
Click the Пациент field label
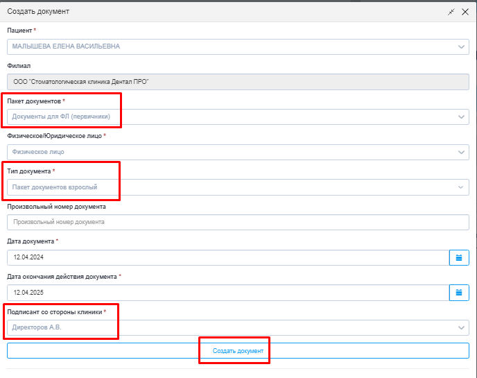pyautogui.click(x=19, y=31)
